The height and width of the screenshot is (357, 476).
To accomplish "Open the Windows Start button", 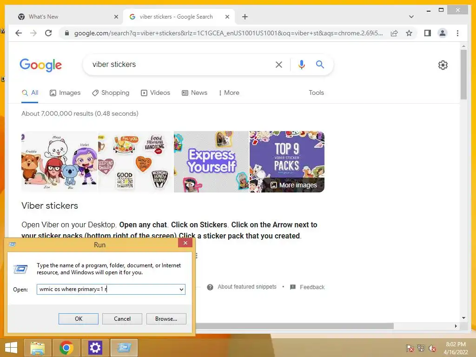I will pyautogui.click(x=11, y=348).
